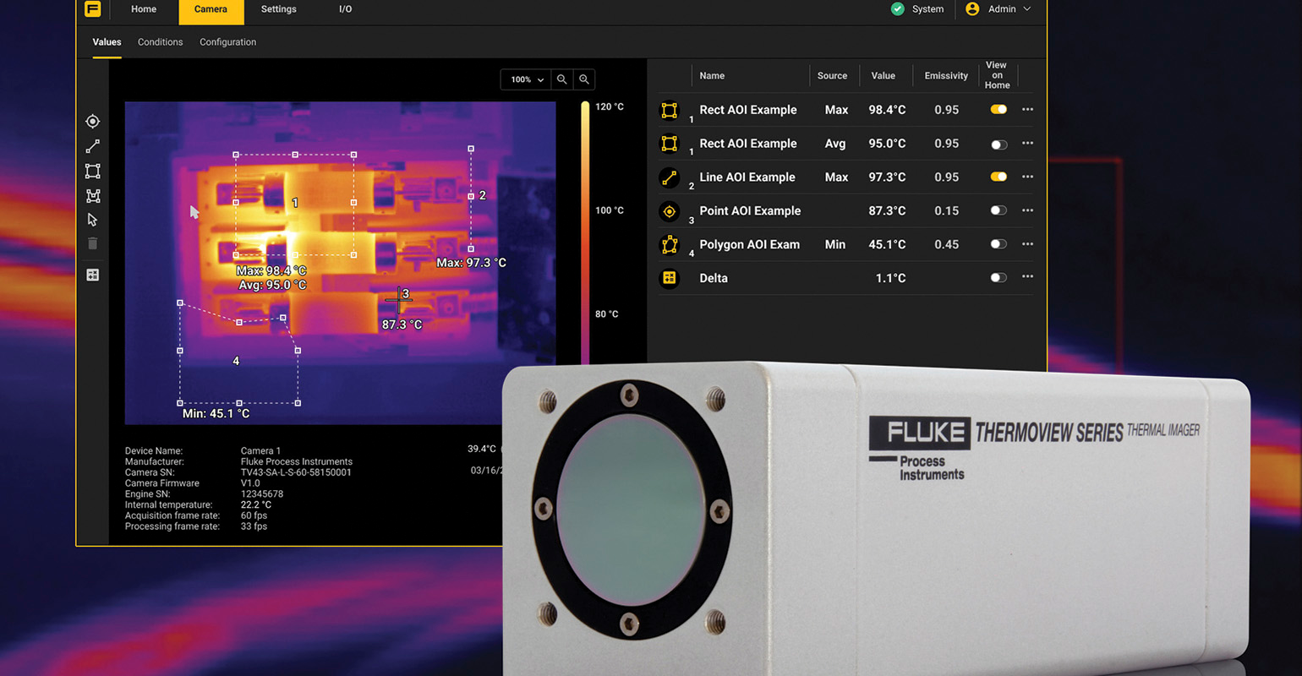The height and width of the screenshot is (676, 1302).
Task: Enable View on Home for Rect AOI Avg
Action: 998,144
